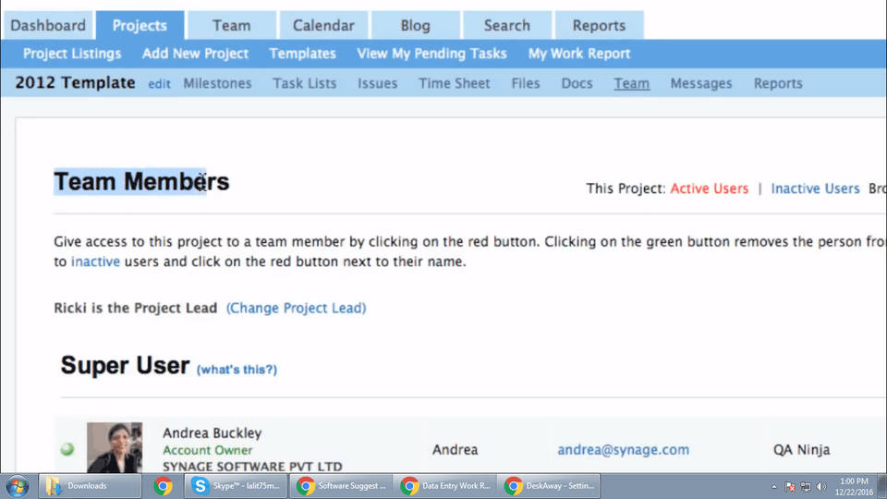Open the Software Suggest Chrome window
887x499 pixels.
coord(340,486)
